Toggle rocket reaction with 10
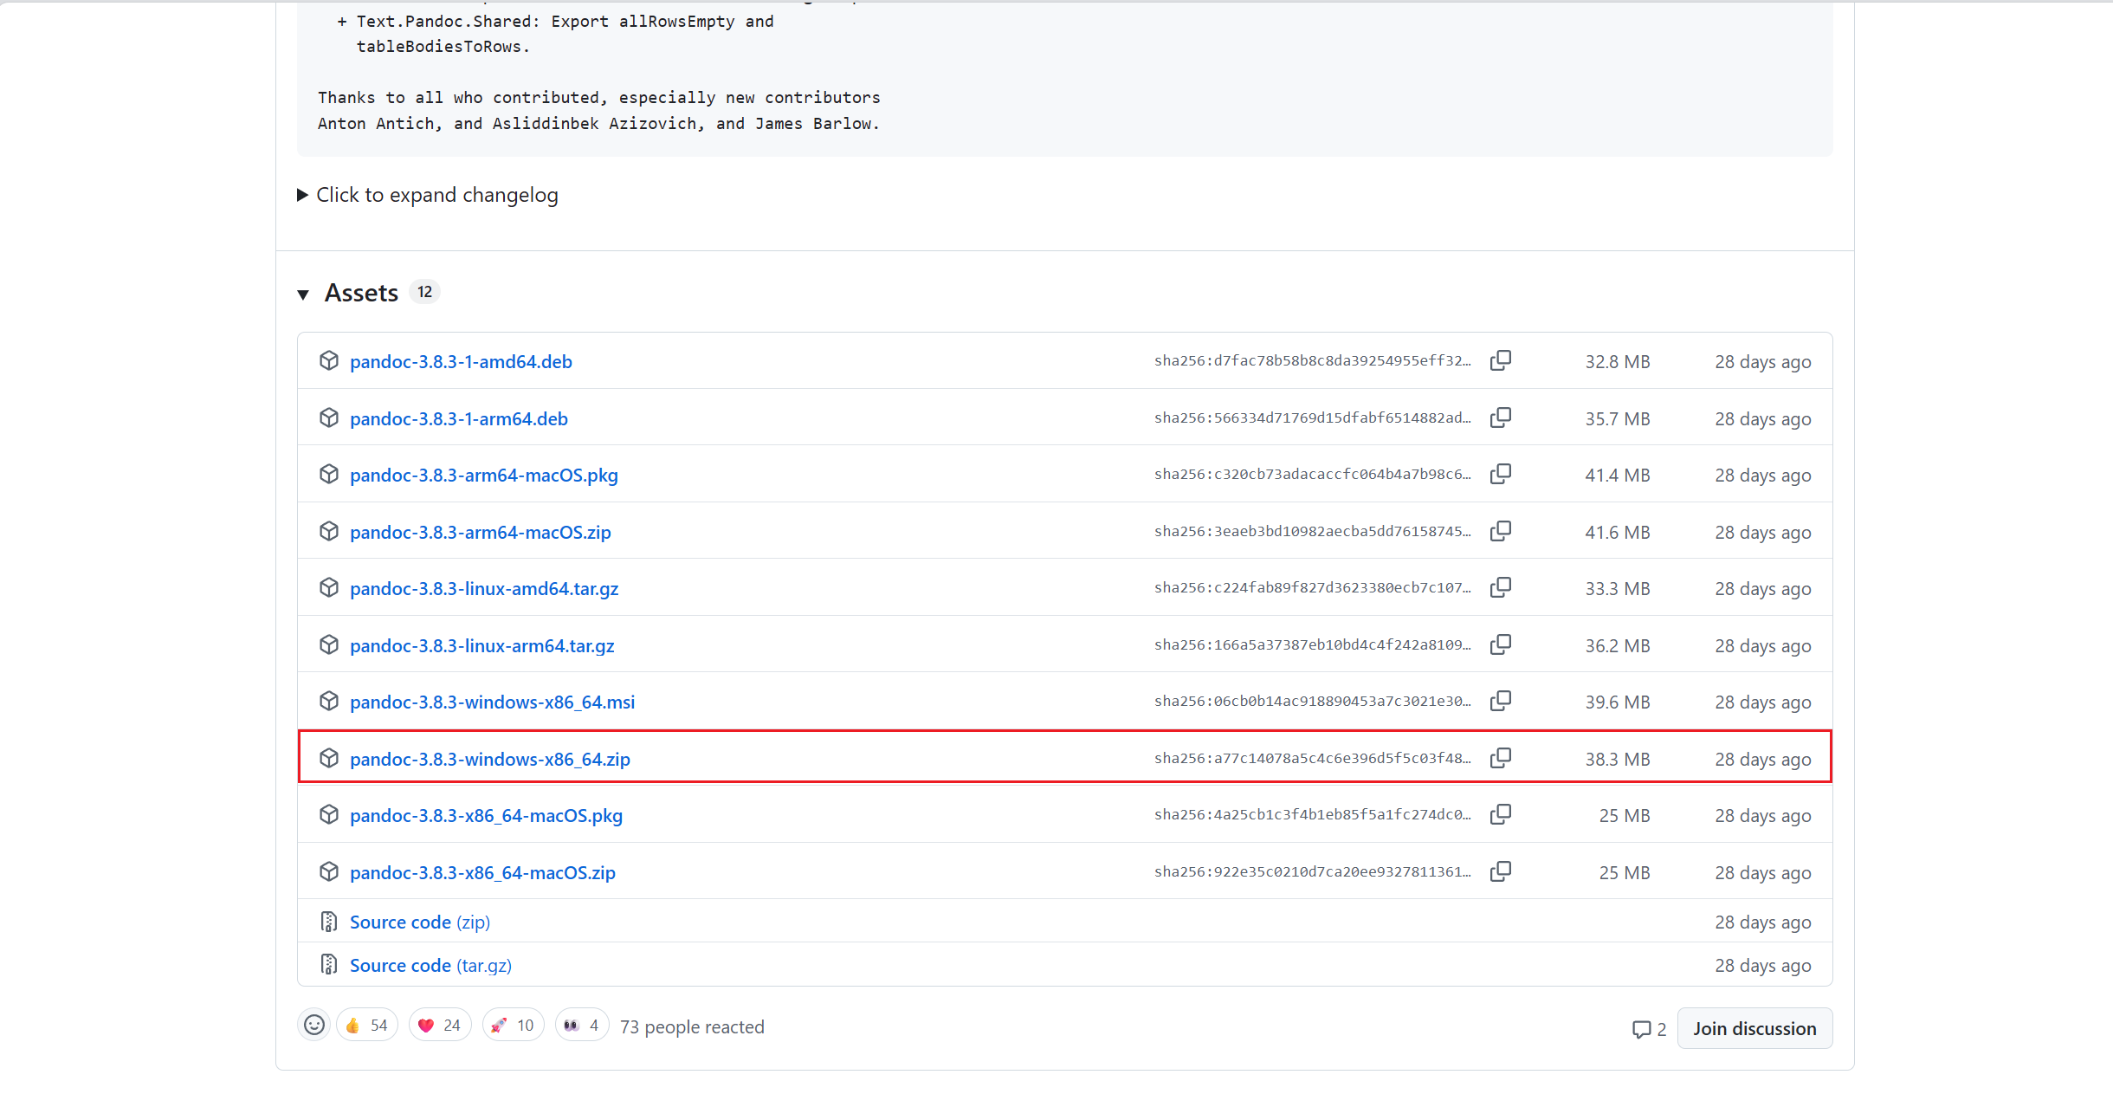Screen dimensions: 2113x1094 [x=514, y=1026]
